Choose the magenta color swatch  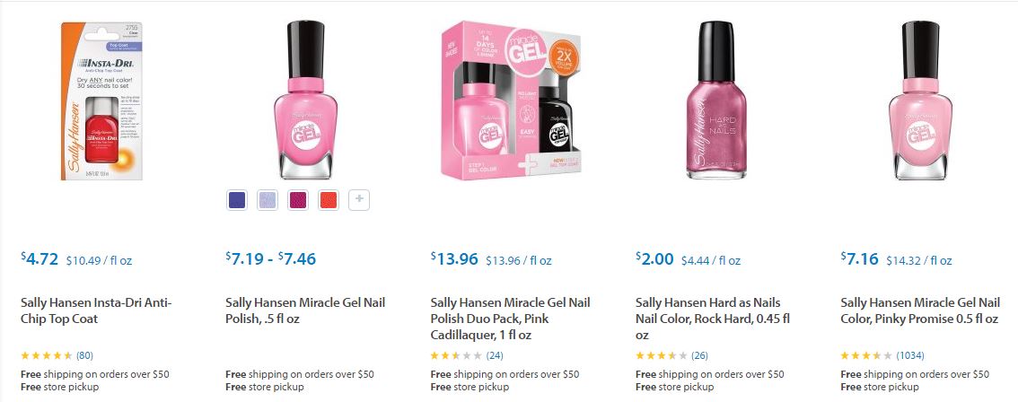coord(298,200)
